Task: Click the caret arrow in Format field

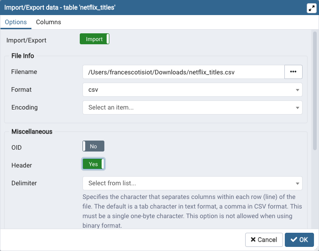Action: pos(297,90)
